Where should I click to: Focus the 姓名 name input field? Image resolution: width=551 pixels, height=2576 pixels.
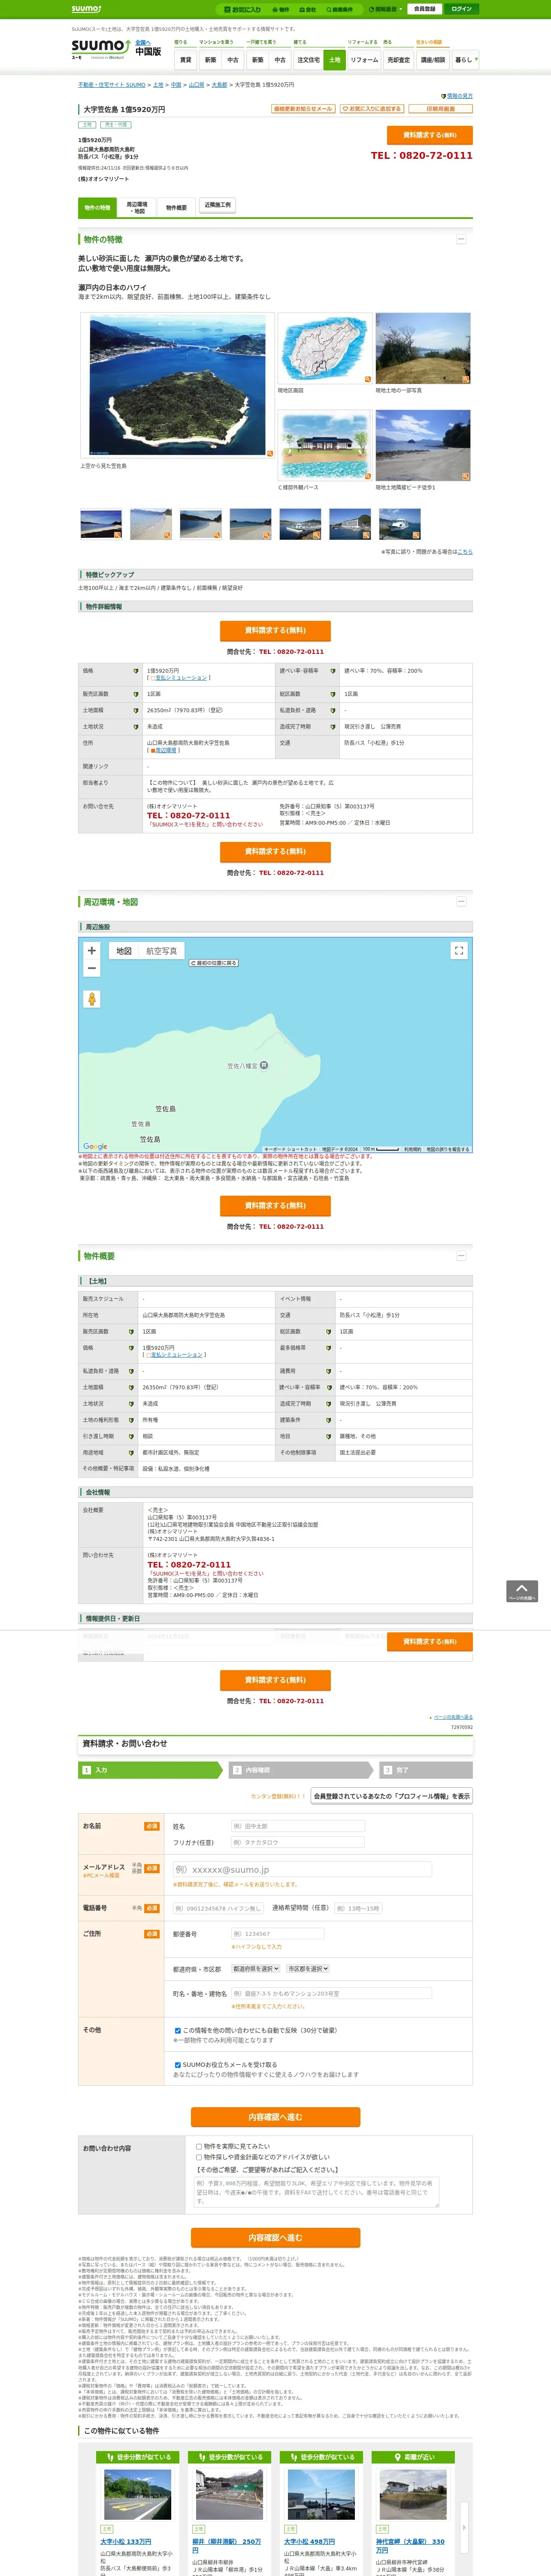click(x=298, y=1826)
